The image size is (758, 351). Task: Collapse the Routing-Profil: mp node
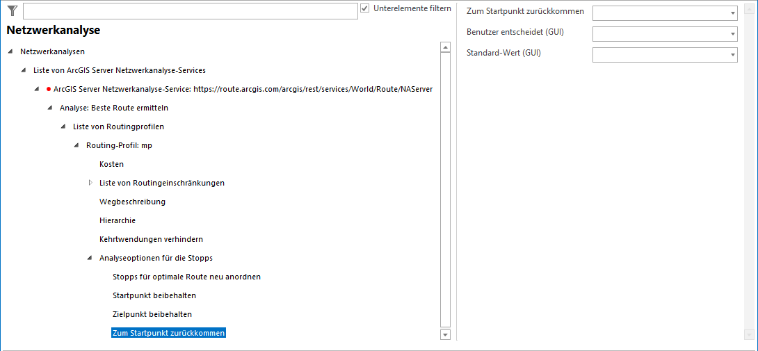point(76,145)
